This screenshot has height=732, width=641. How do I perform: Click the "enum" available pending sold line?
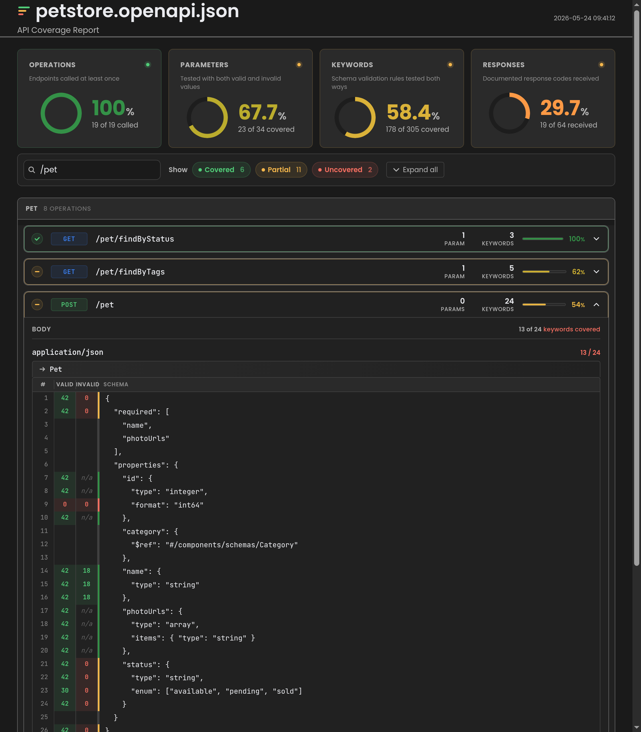(x=216, y=691)
